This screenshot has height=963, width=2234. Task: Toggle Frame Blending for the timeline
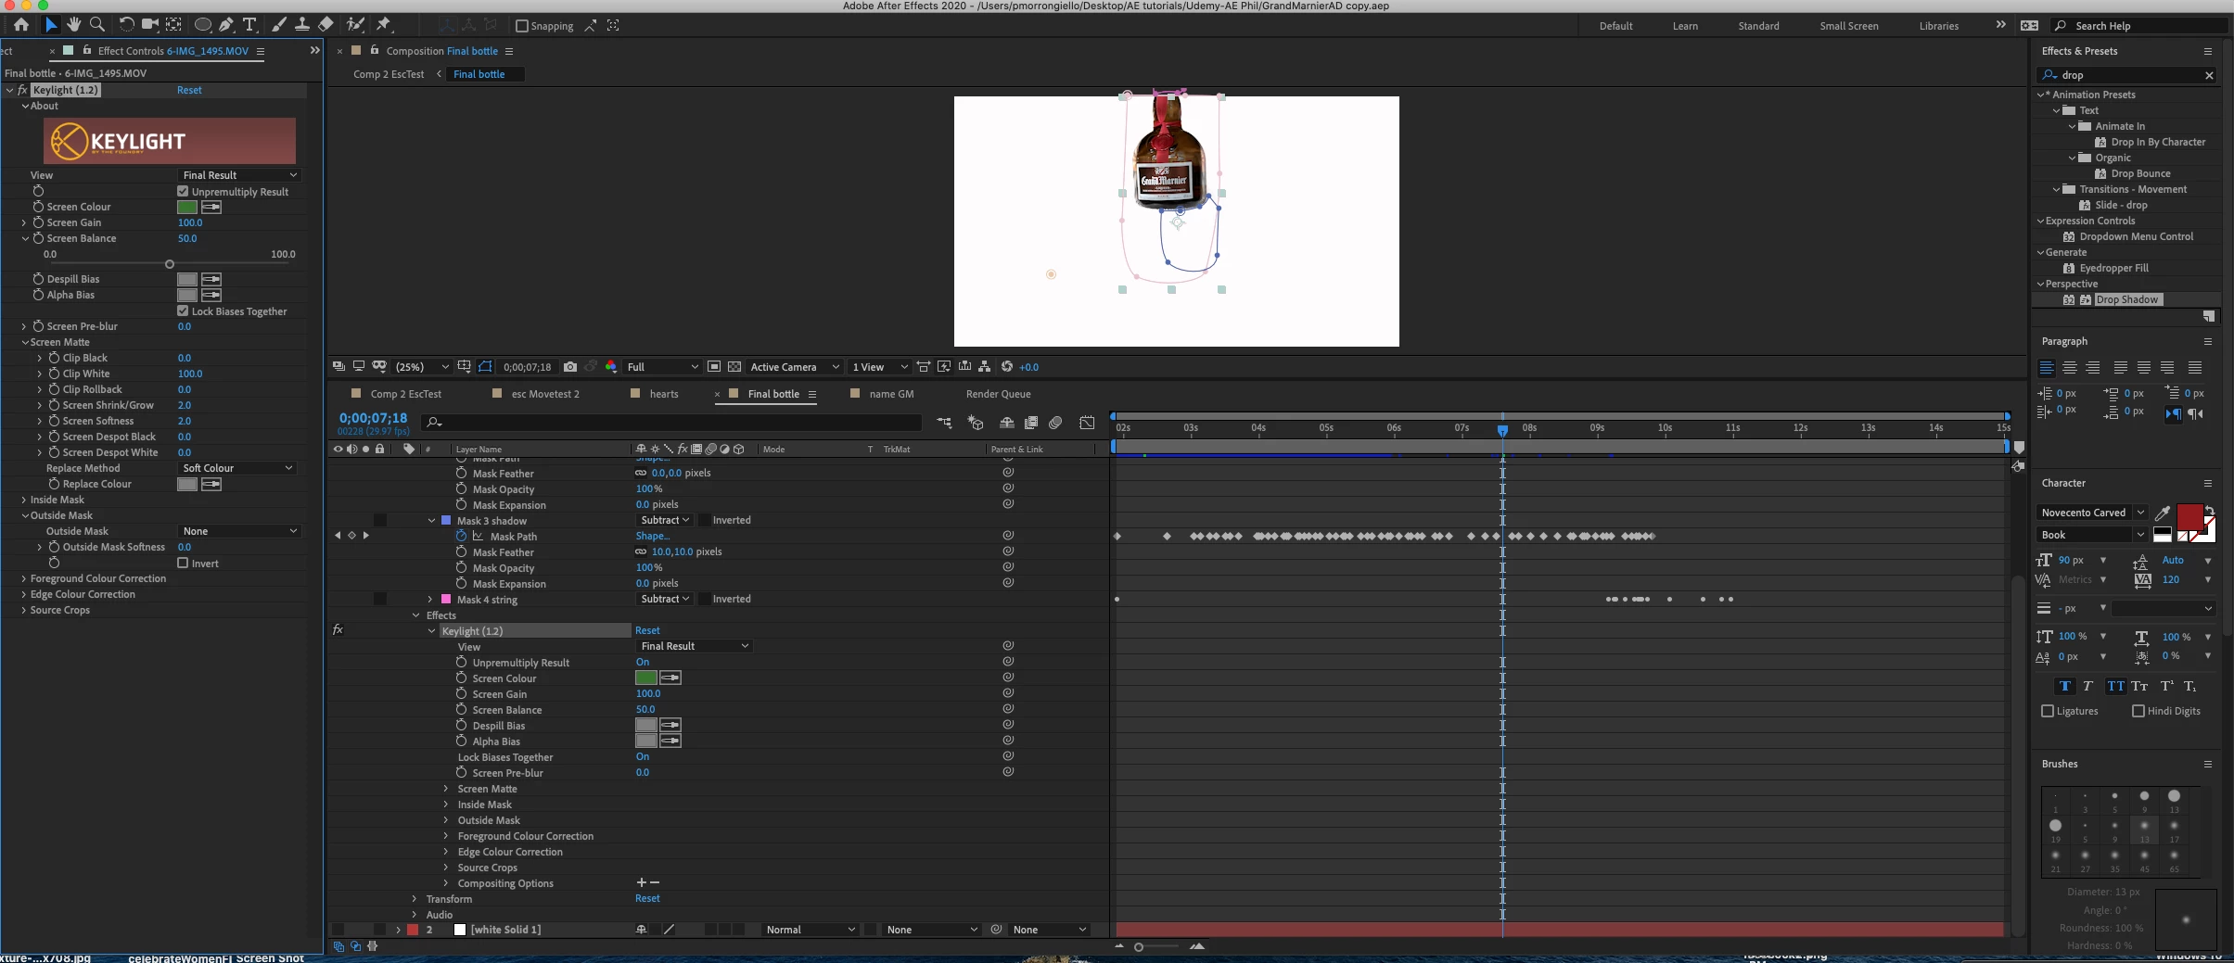(1031, 423)
